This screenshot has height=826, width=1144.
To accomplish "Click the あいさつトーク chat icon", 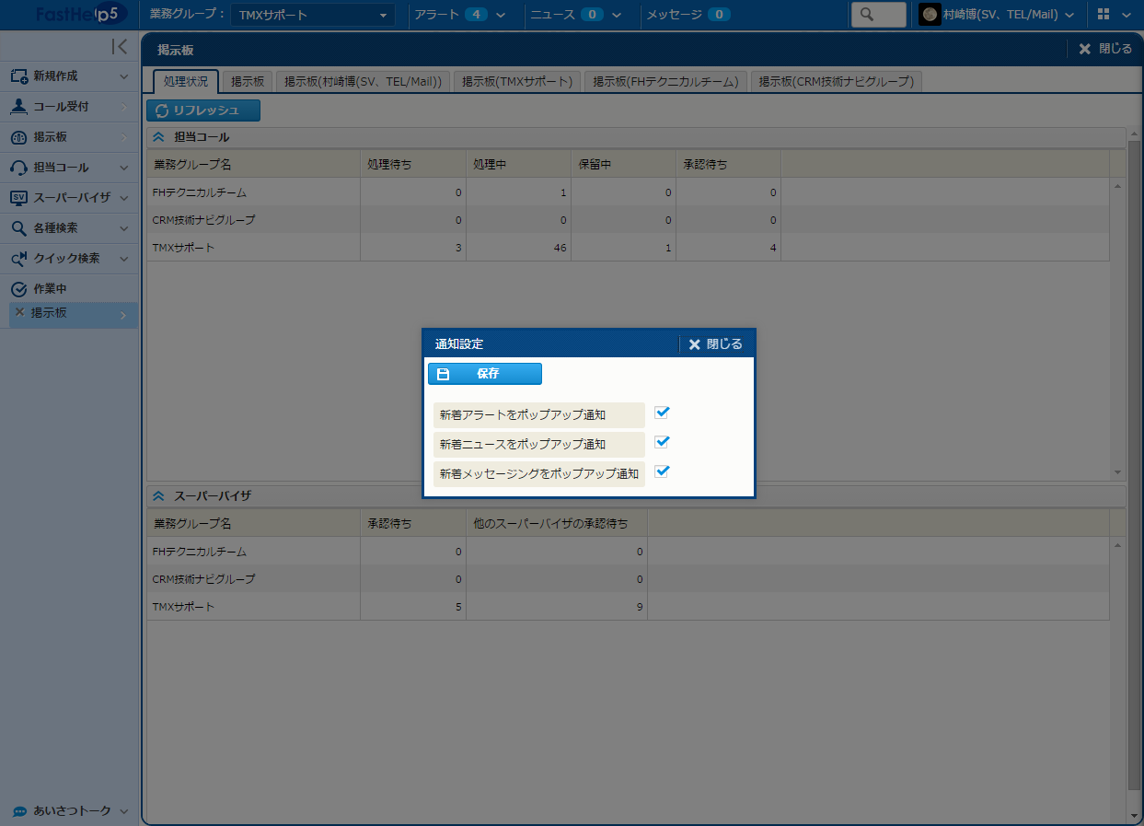I will tap(19, 811).
